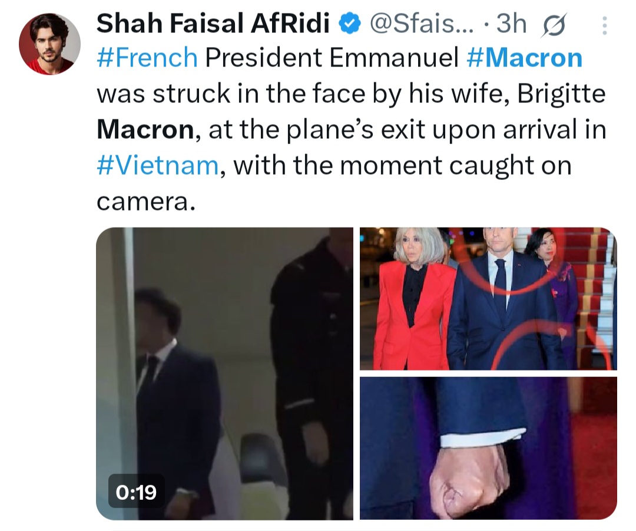Open the 3h timestamp link

[511, 24]
